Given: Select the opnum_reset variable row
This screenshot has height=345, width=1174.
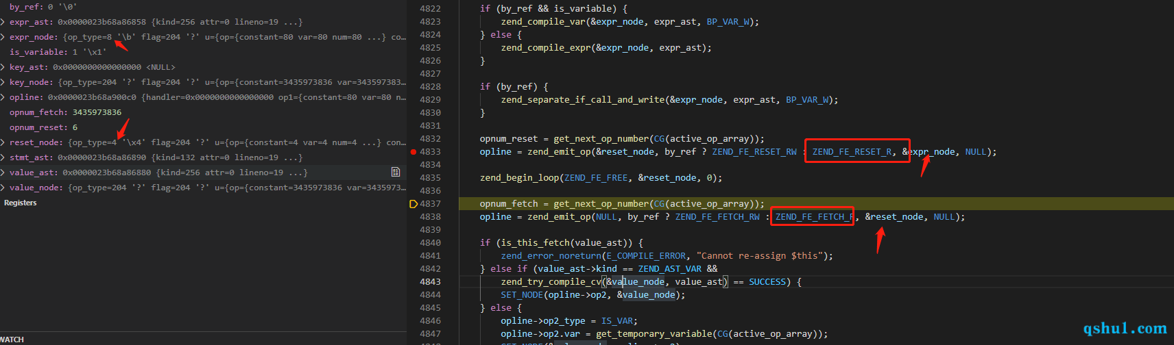Looking at the screenshot, I should (x=203, y=128).
